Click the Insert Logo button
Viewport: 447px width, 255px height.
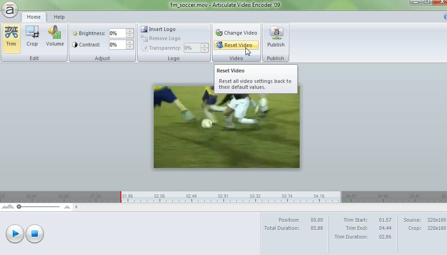pos(158,29)
